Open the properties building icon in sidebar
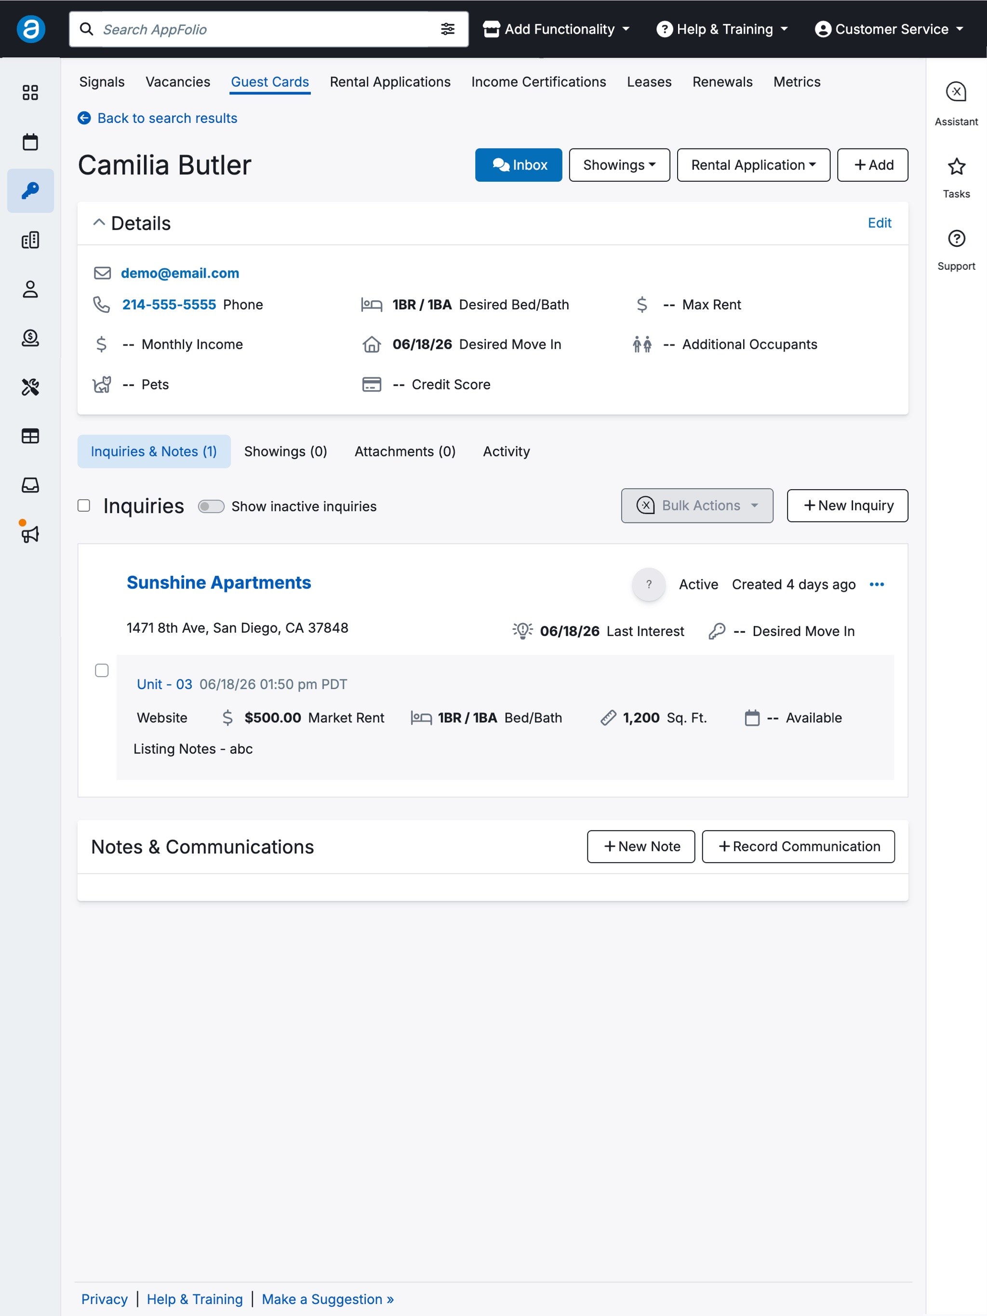This screenshot has width=987, height=1316. click(30, 240)
